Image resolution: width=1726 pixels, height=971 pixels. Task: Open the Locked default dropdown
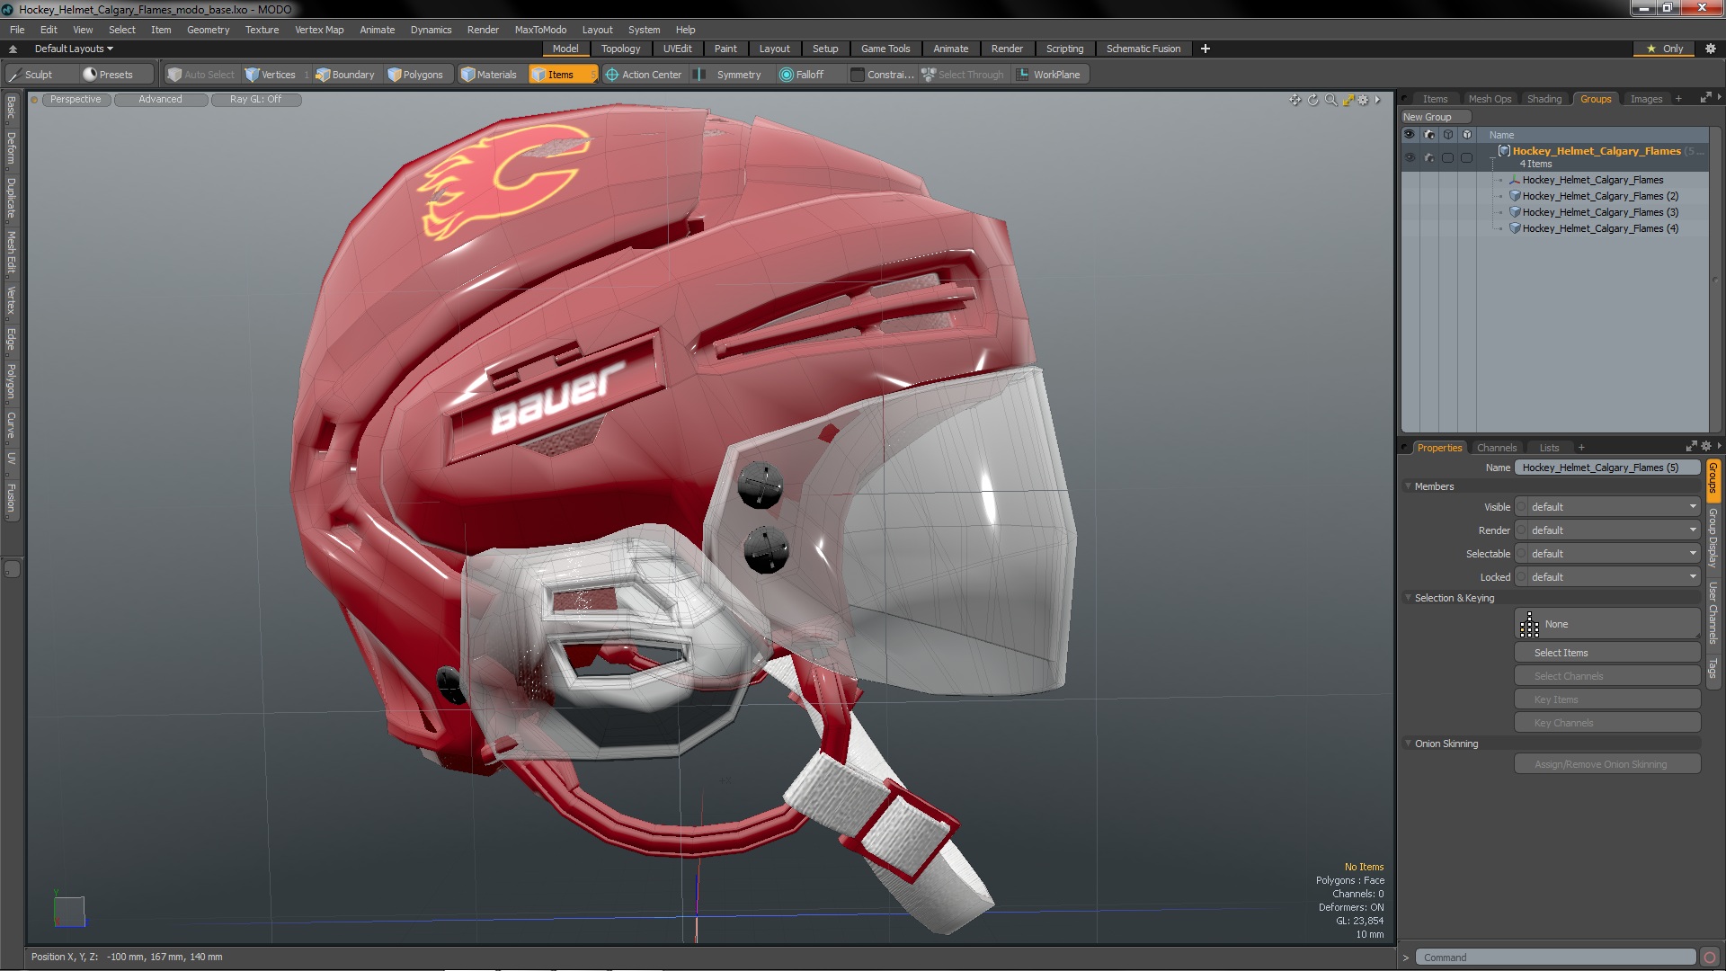(x=1614, y=577)
